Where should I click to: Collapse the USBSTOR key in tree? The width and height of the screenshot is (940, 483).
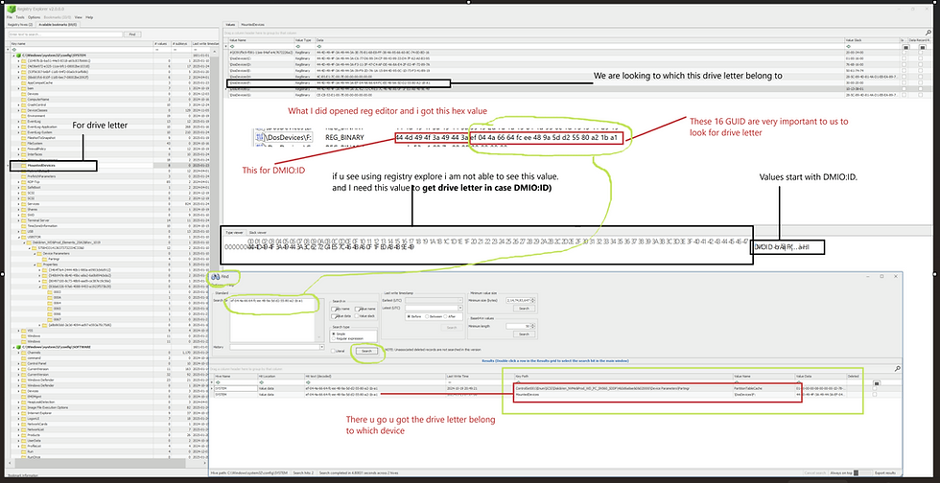coord(18,238)
